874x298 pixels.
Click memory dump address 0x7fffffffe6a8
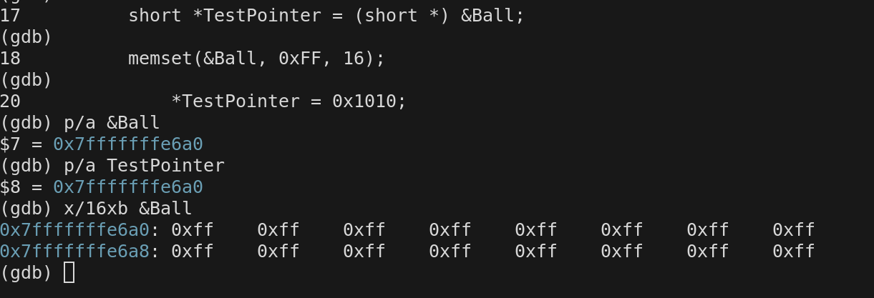pos(74,251)
